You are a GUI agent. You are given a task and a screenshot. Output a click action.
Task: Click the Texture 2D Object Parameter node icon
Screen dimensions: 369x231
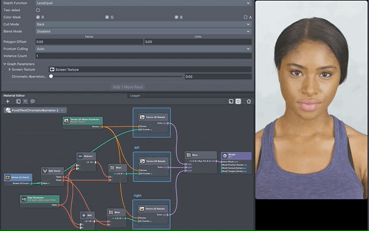pyautogui.click(x=67, y=120)
